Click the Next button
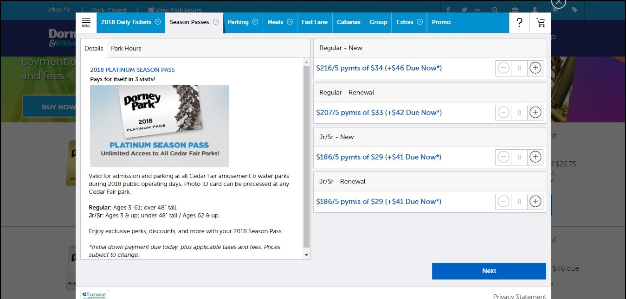Viewport: 626px width, 299px height. 489,271
